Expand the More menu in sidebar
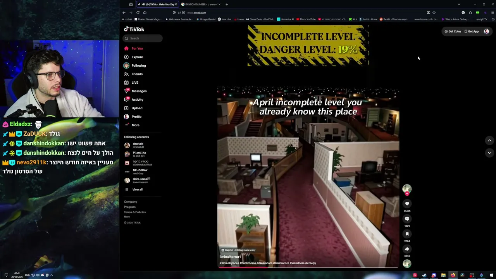This screenshot has height=279, width=496. 132,125
